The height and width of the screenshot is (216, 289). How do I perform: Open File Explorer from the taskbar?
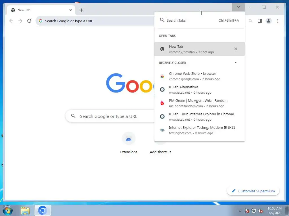(25, 211)
